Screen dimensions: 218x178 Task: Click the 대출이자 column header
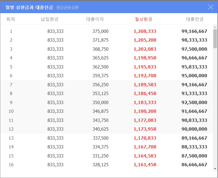[95, 19]
